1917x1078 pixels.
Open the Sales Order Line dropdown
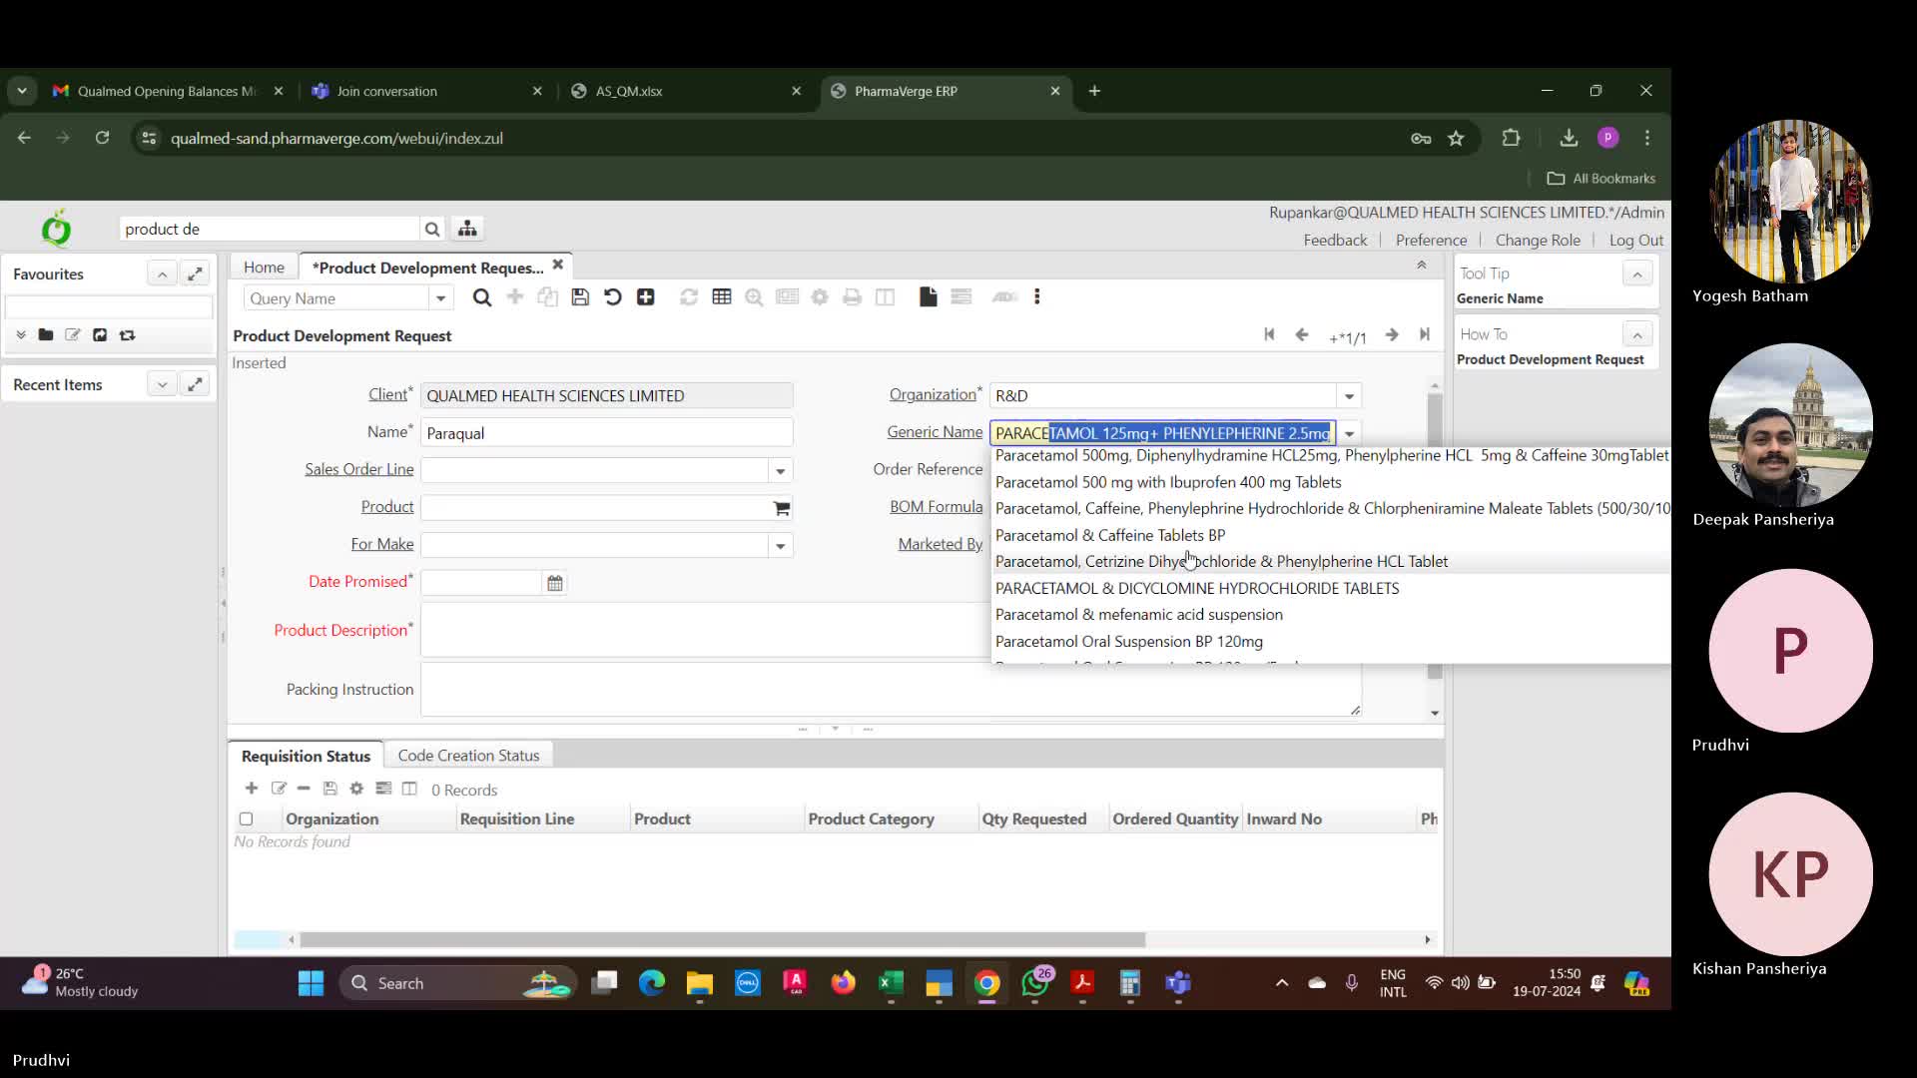pyautogui.click(x=780, y=471)
